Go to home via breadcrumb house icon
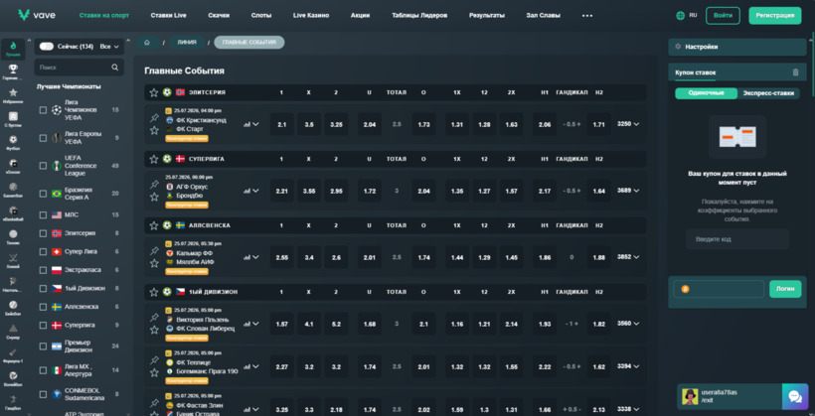815x416 pixels. [x=147, y=43]
